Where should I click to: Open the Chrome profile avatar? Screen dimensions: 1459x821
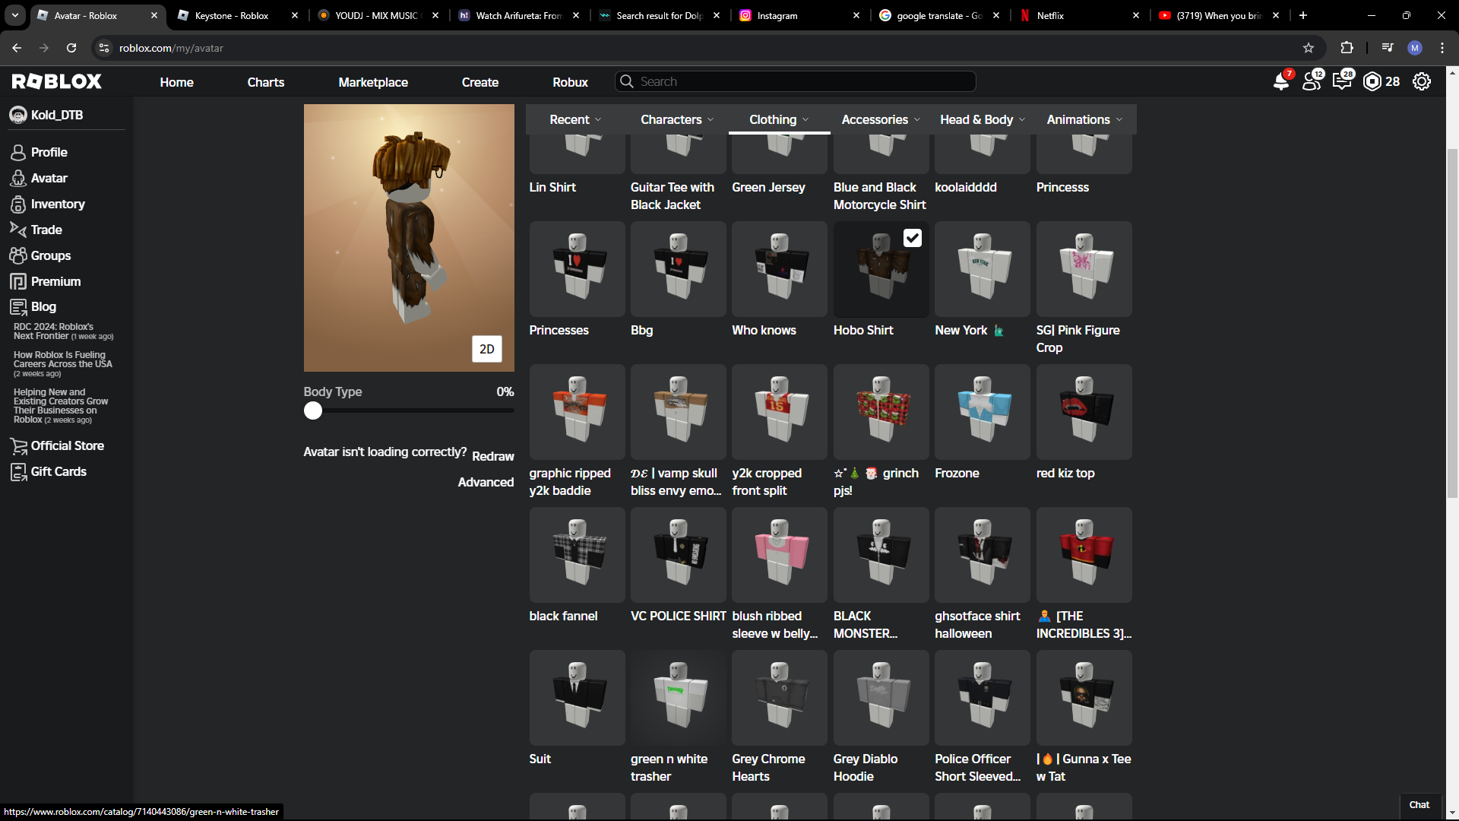click(1415, 48)
